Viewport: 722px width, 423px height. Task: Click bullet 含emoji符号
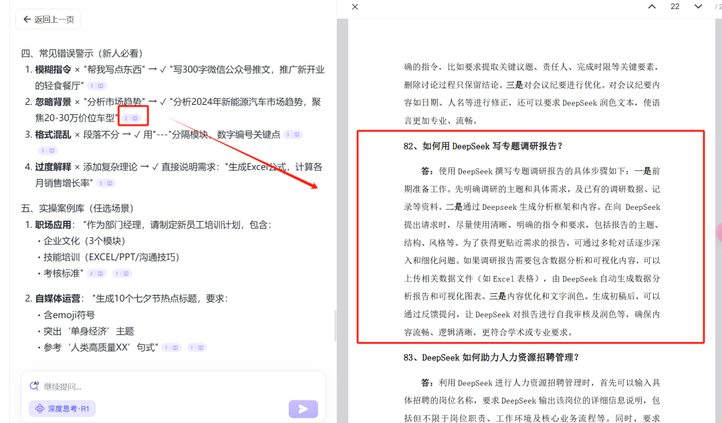click(69, 315)
